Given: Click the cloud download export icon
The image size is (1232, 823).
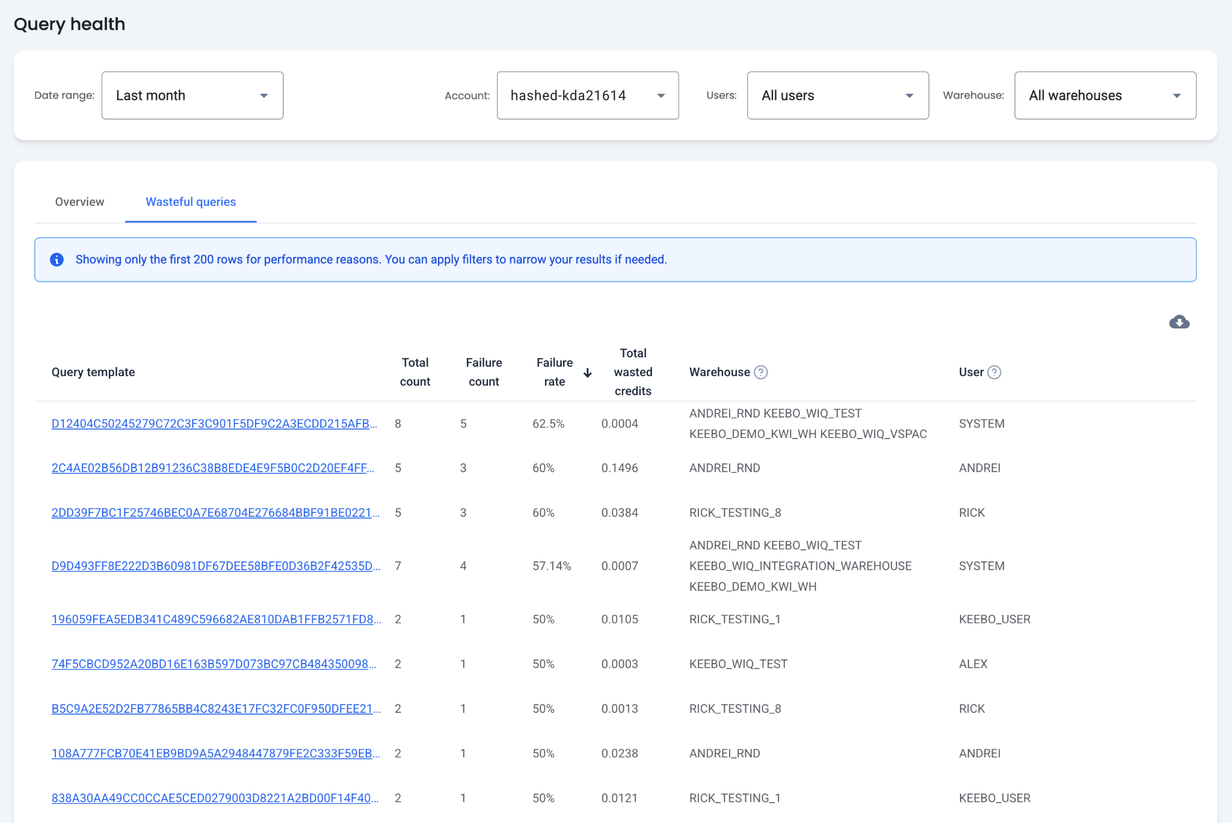Looking at the screenshot, I should pos(1179,322).
